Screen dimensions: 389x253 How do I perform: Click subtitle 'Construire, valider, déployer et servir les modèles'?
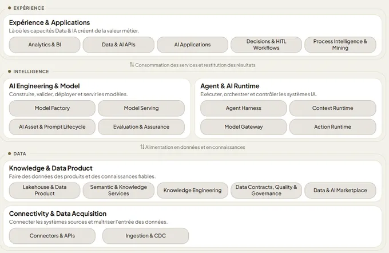68,94
